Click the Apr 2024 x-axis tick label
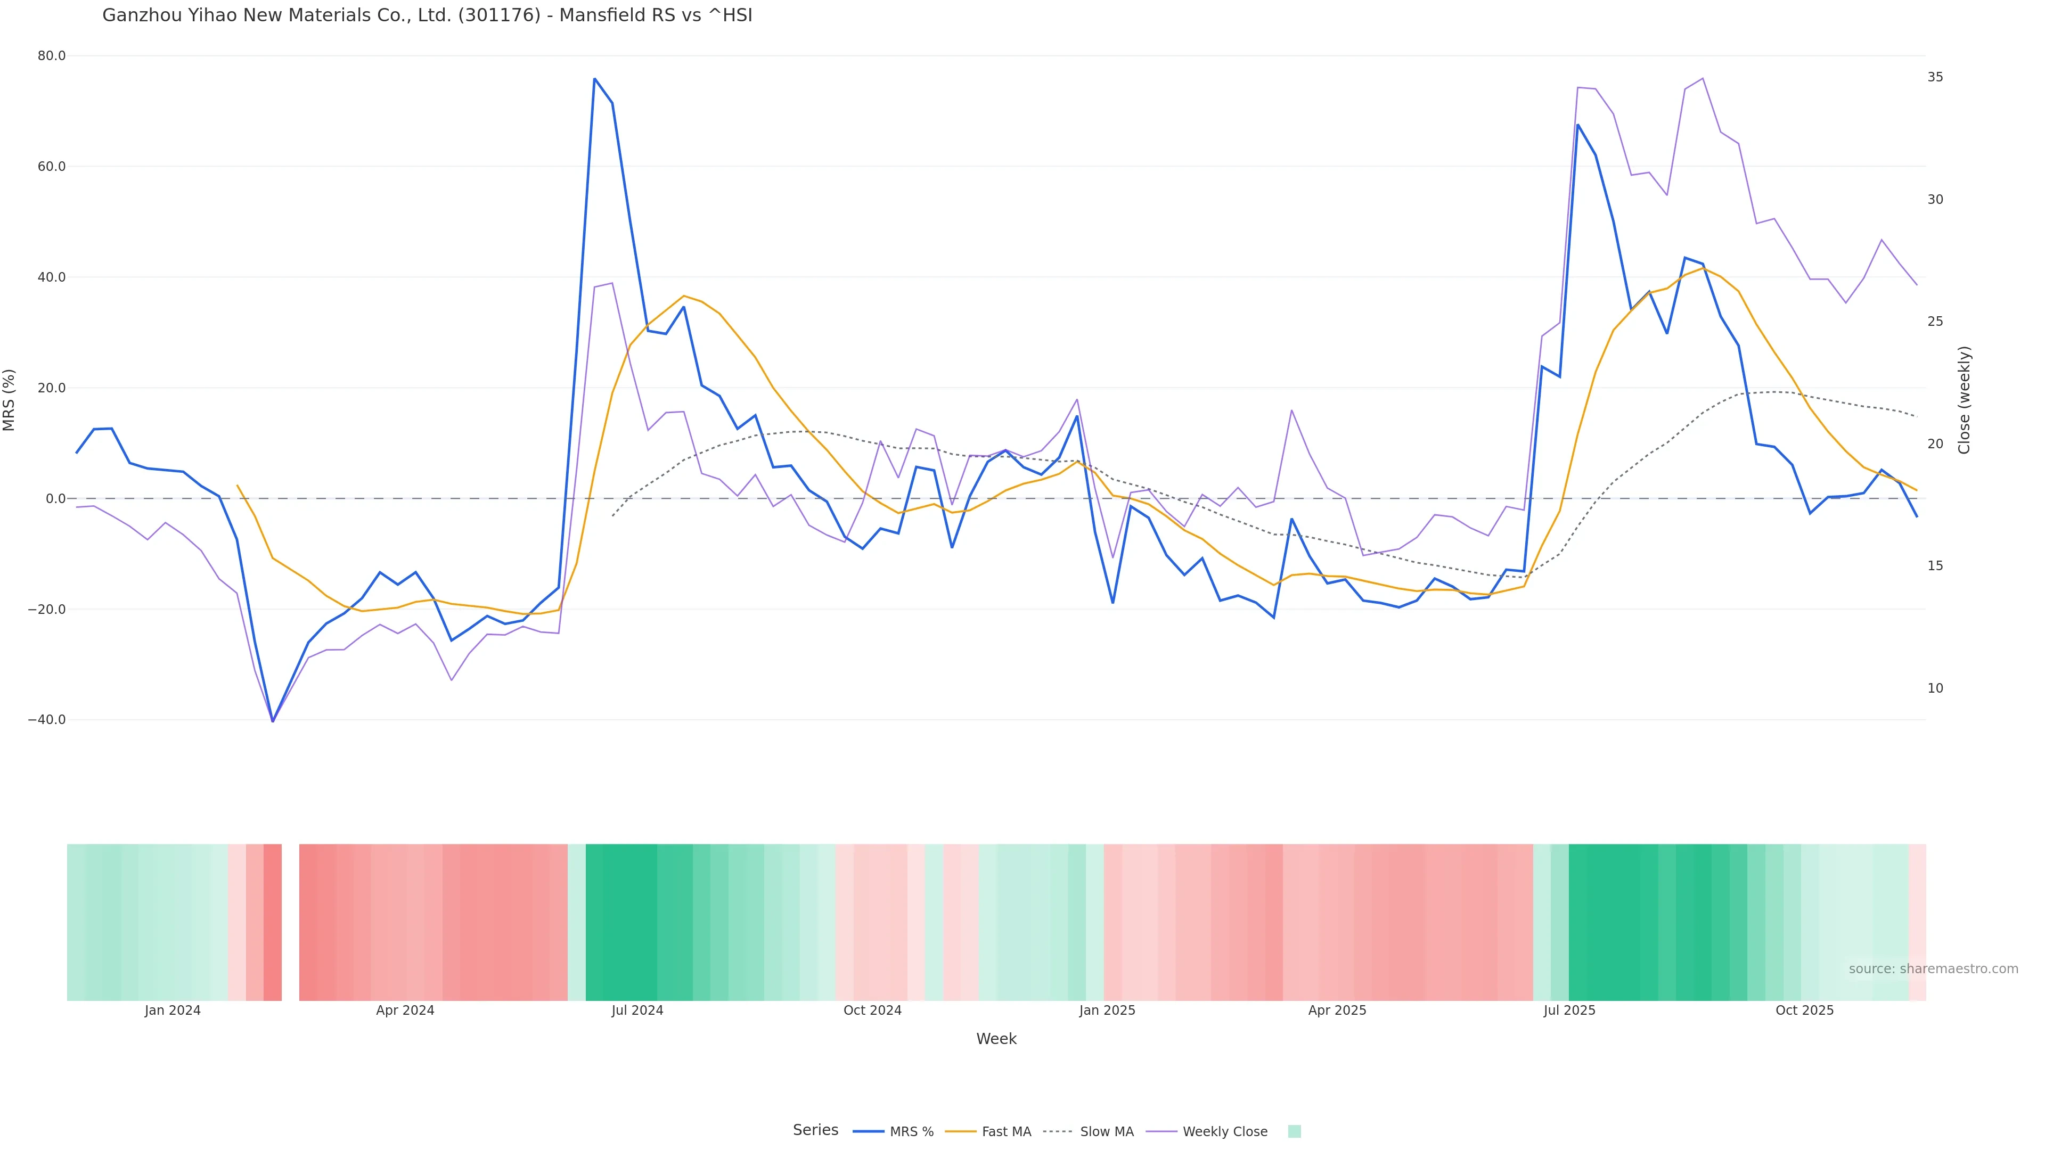This screenshot has width=2045, height=1150. 405,1011
